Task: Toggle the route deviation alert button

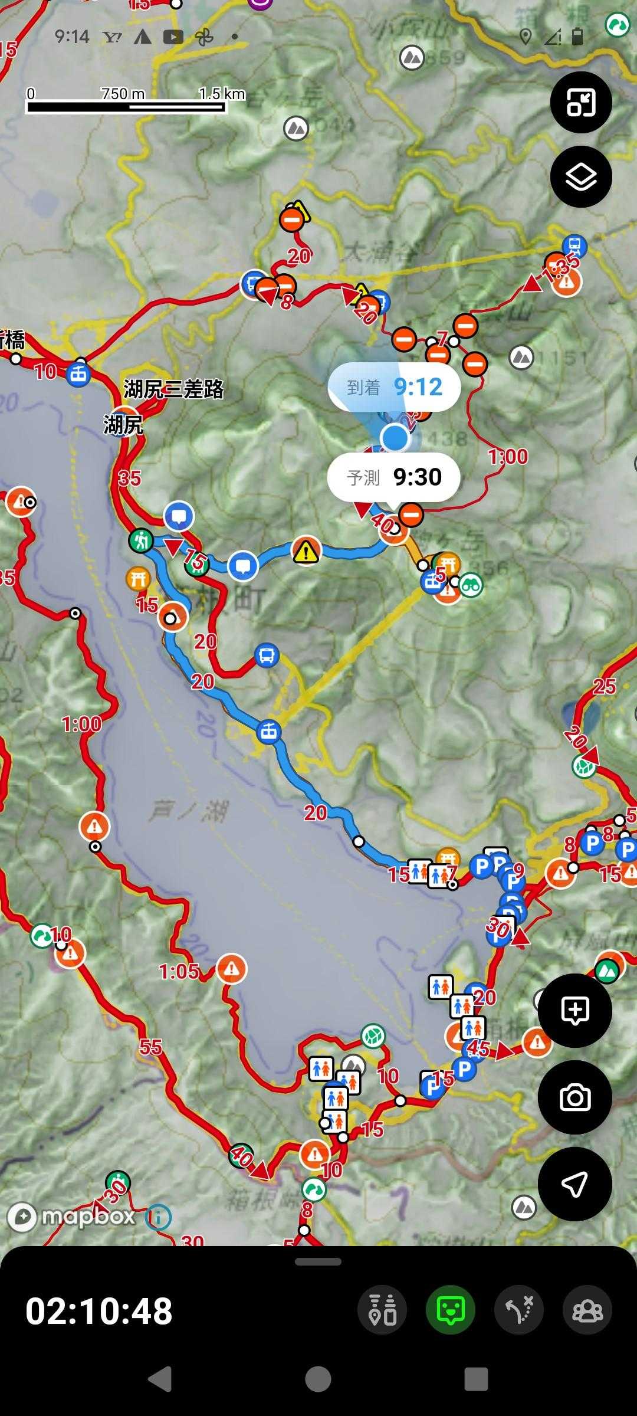Action: pos(519,1310)
